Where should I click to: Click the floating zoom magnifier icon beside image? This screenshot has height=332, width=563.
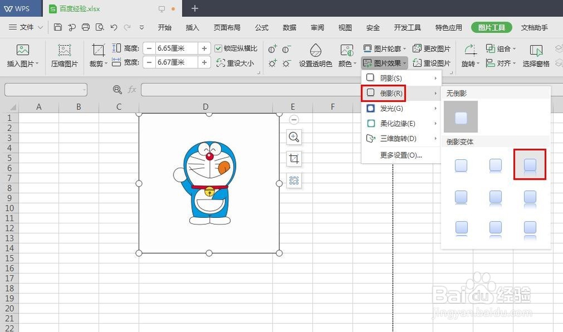click(x=294, y=137)
